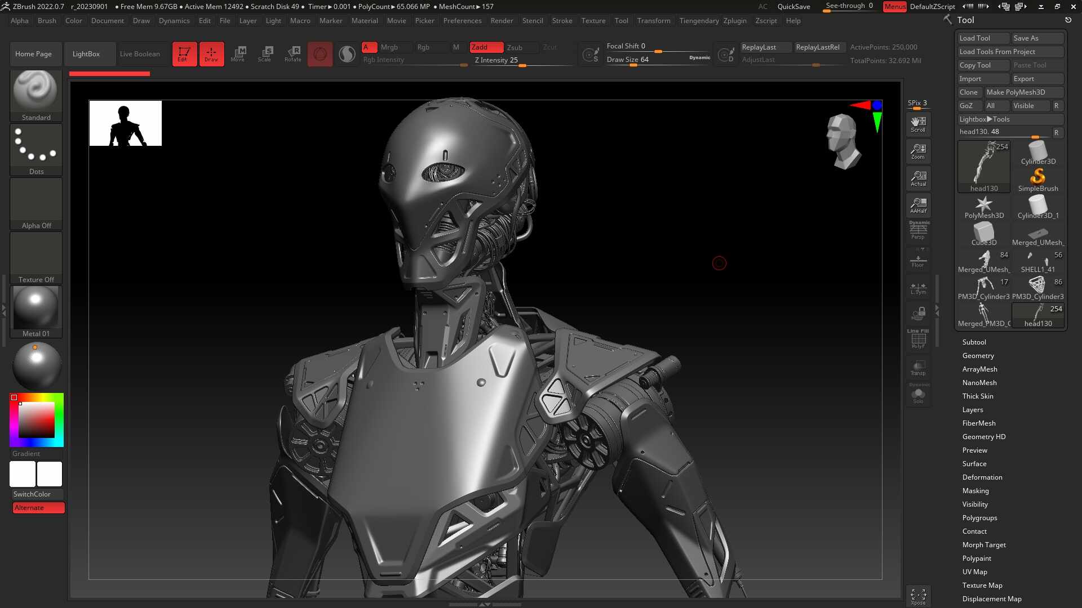This screenshot has width=1082, height=608.
Task: Click the AAHalf view icon
Action: (918, 205)
